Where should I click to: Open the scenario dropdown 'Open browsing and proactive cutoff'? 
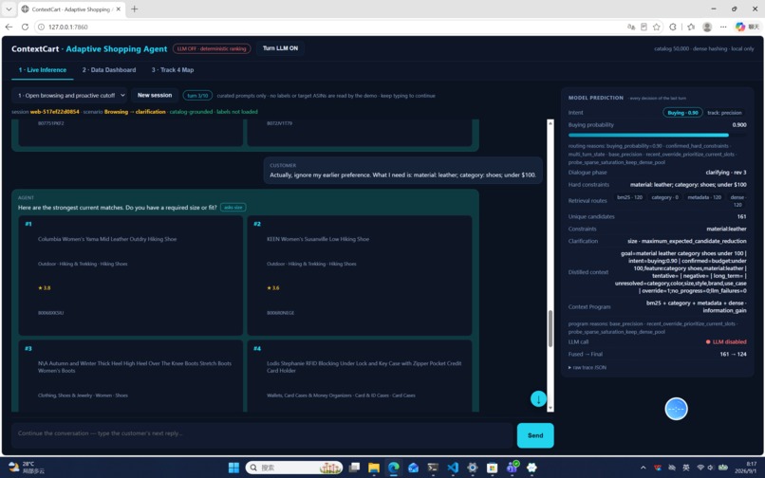tap(70, 96)
